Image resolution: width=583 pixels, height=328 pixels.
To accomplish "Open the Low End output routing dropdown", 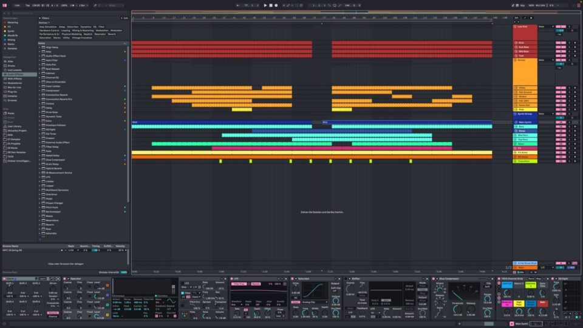I will [545, 27].
